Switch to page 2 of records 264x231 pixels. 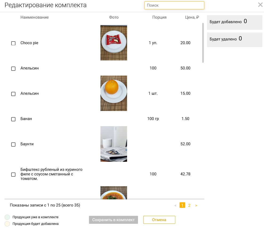tap(189, 205)
